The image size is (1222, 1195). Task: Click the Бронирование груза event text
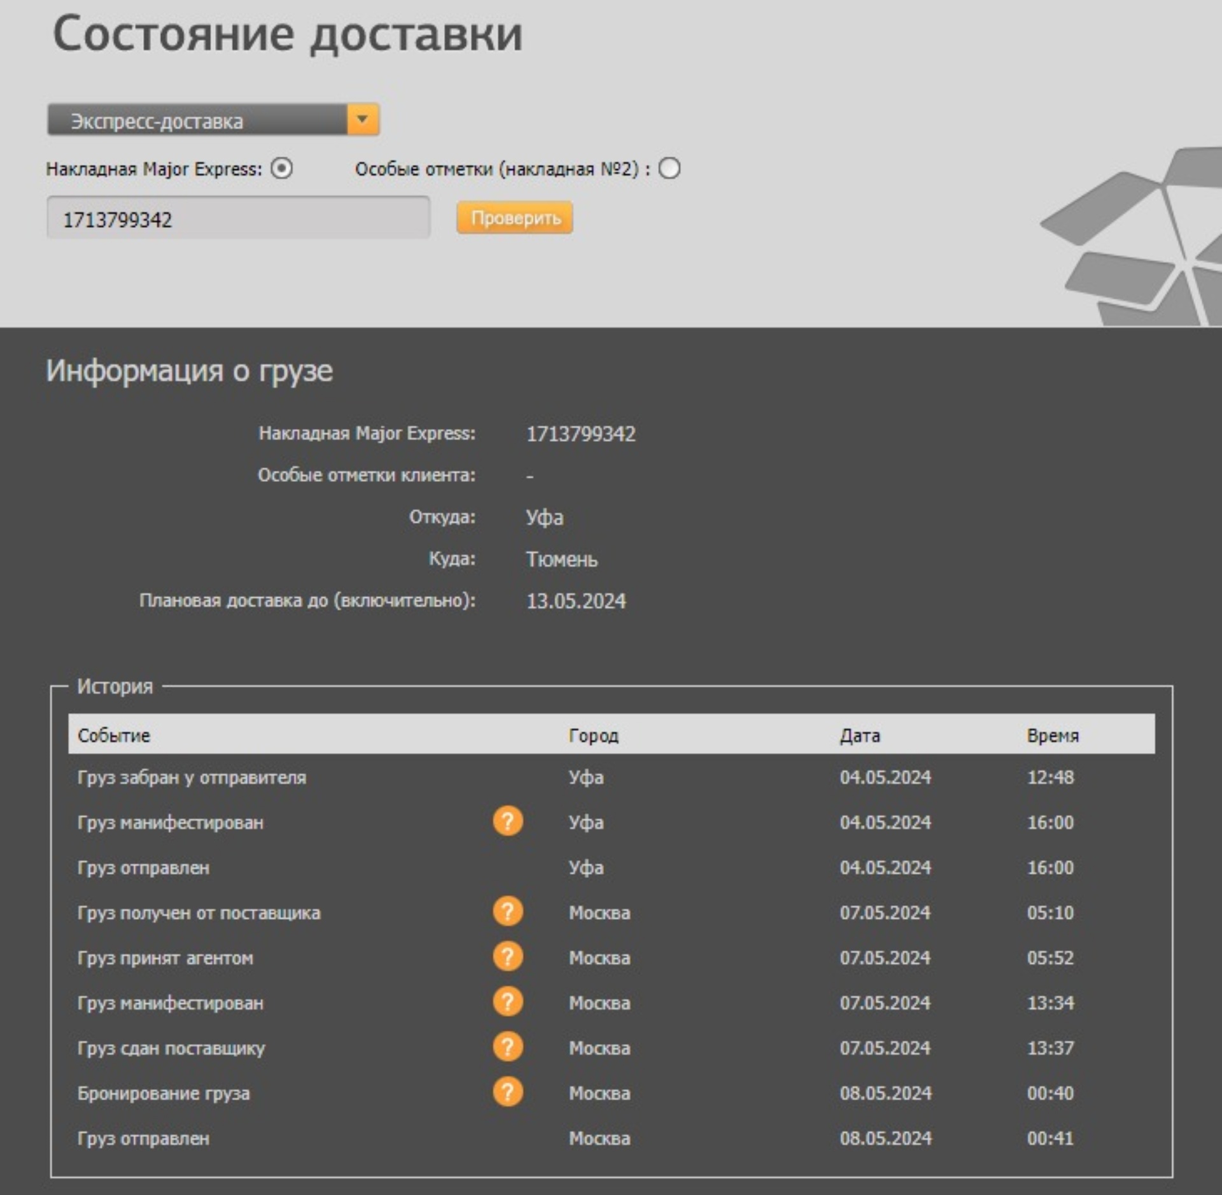click(x=164, y=1093)
